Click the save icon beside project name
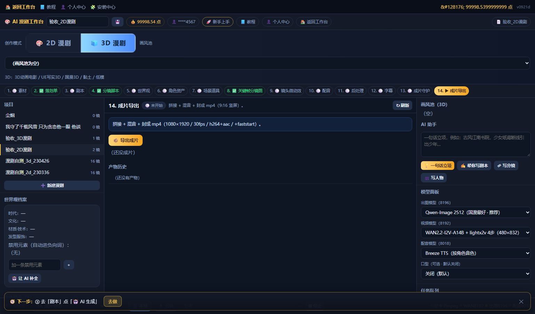 118,22
